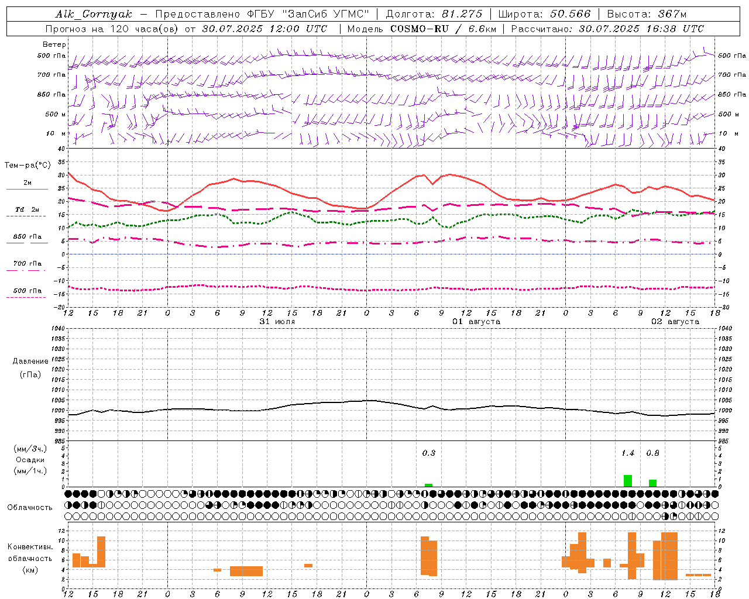Click the station name Alk_Gornyak in the header

tap(94, 14)
